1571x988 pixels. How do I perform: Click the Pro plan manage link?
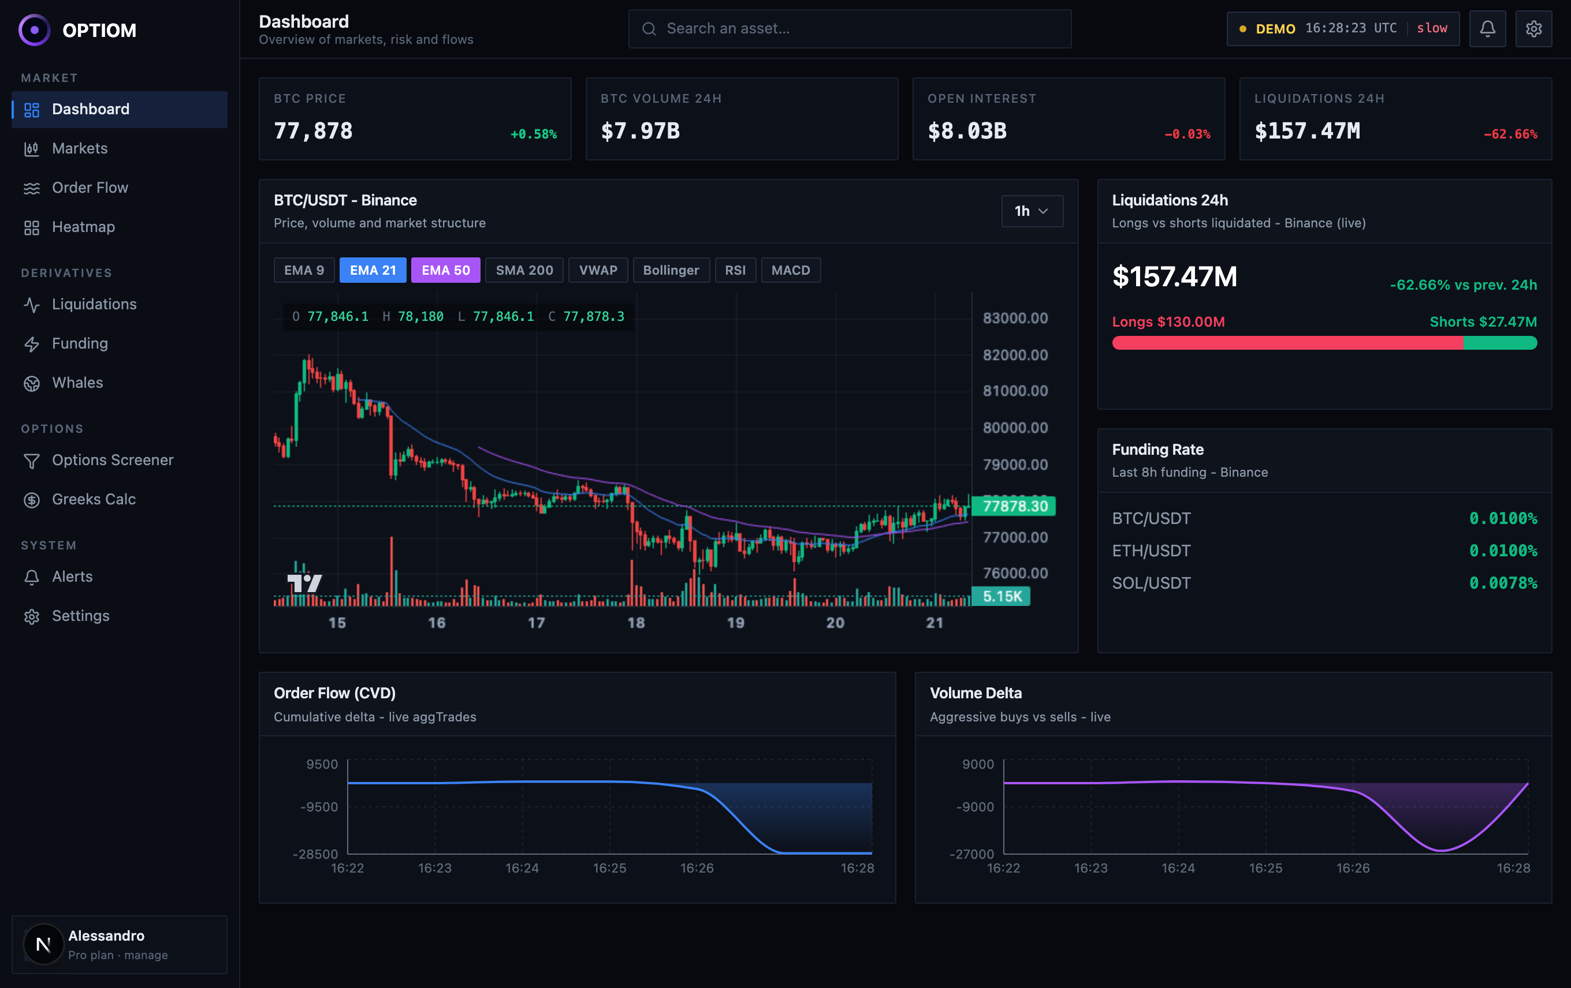click(118, 956)
